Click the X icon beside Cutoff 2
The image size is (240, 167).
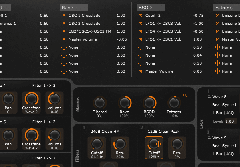coord(141,15)
